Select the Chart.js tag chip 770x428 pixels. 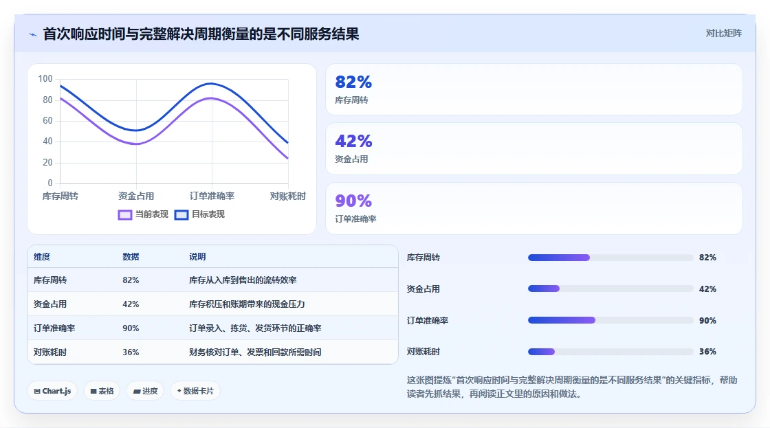(52, 391)
